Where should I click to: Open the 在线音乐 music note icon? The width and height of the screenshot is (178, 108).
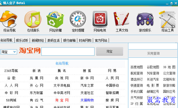pos(33,19)
